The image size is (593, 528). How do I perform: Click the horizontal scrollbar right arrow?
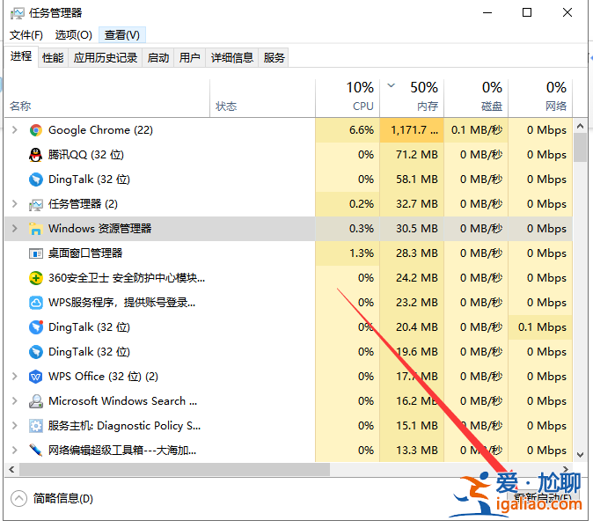pyautogui.click(x=565, y=470)
